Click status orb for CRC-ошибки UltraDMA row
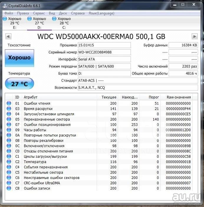The height and width of the screenshot is (207, 204). [x=9, y=183]
